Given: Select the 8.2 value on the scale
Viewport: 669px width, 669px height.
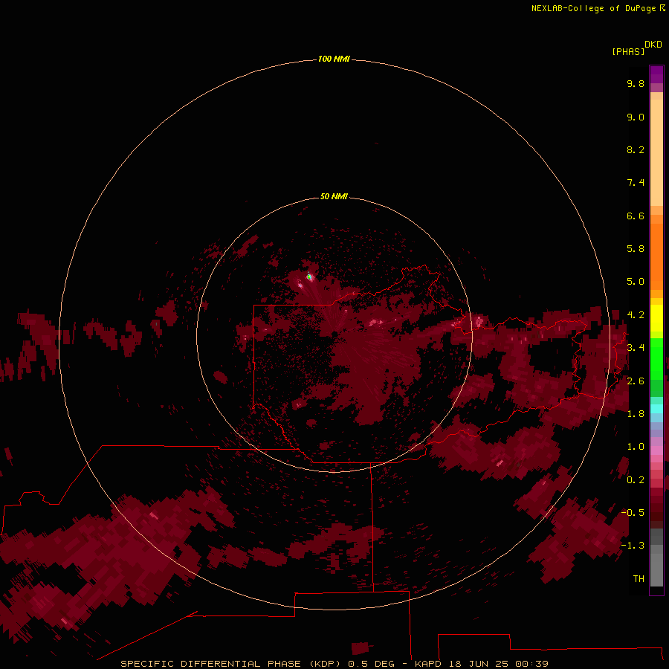Looking at the screenshot, I should click(x=636, y=149).
